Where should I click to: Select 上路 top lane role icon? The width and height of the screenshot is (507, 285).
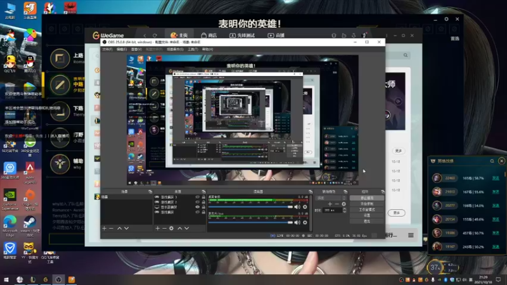click(x=60, y=58)
